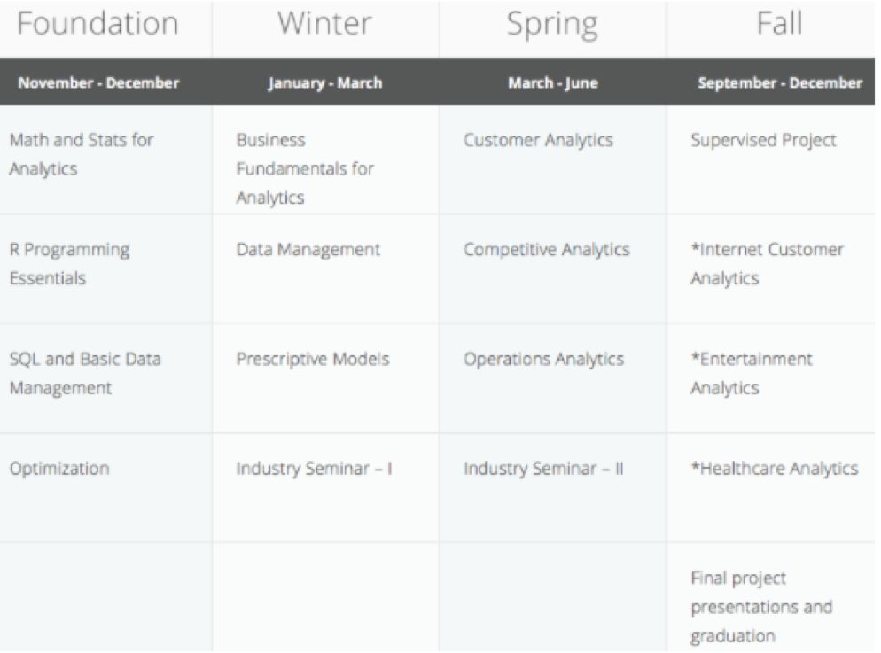Click the January - March date label
Viewport: 881px width, 653px height.
[x=324, y=83]
